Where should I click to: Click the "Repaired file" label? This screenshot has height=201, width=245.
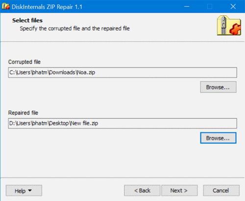[x=23, y=113]
